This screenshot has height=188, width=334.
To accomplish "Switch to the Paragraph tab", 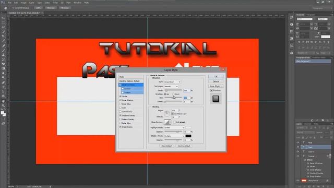I will coord(311,15).
